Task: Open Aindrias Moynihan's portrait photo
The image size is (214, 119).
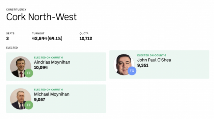Action: point(21,67)
